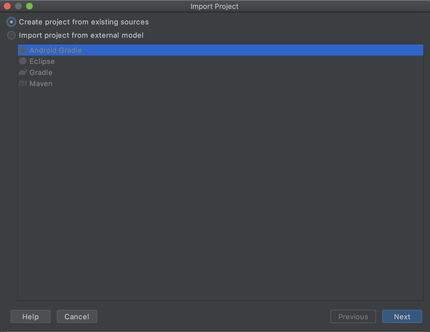Click 'Create project from existing sources' label
This screenshot has width=430, height=332.
click(x=84, y=22)
